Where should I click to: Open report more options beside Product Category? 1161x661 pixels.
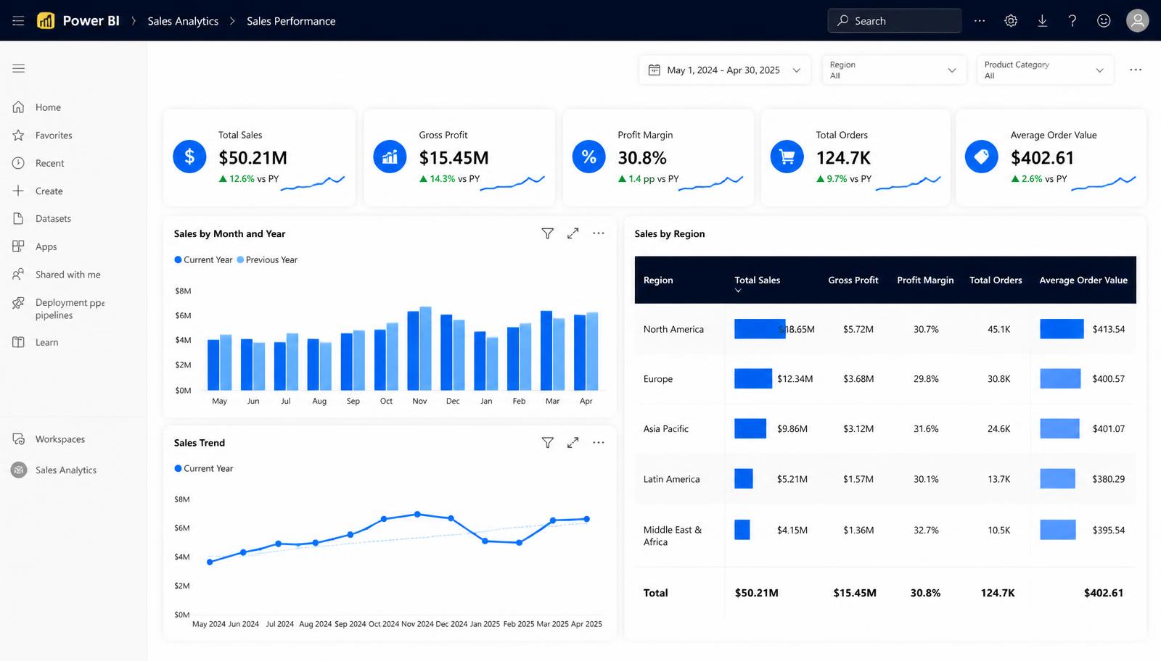pyautogui.click(x=1136, y=70)
